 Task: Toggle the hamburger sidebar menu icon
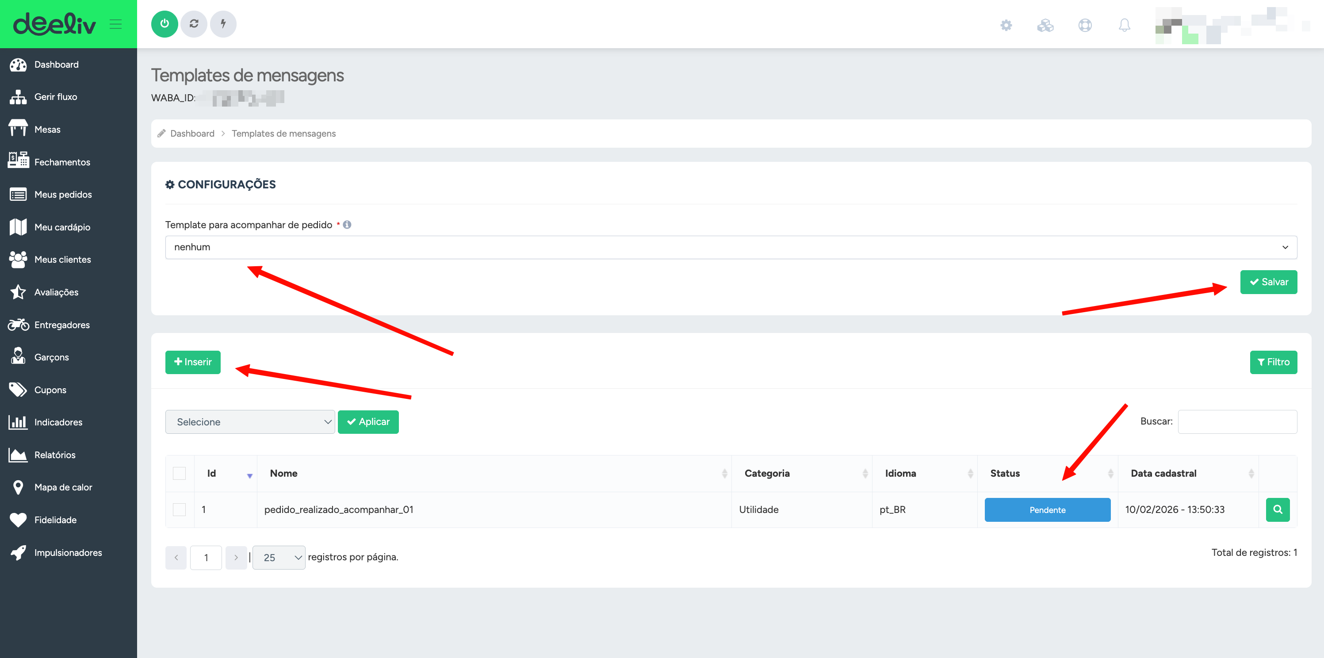pyautogui.click(x=116, y=24)
